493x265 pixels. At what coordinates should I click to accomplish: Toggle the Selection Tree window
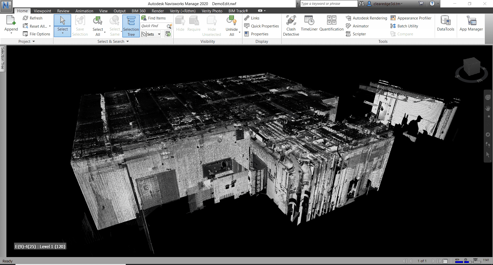[x=131, y=26]
